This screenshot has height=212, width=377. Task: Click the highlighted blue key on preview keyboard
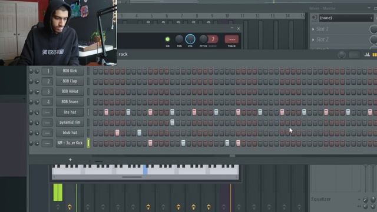pos(145,170)
